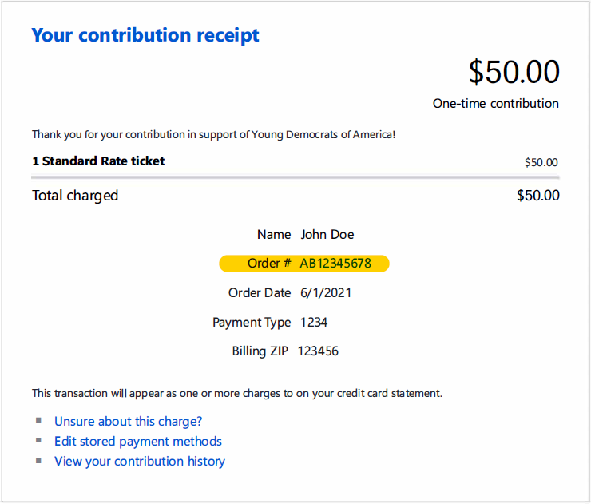Click the billing ZIP value 123456
The image size is (591, 504).
pyautogui.click(x=318, y=351)
